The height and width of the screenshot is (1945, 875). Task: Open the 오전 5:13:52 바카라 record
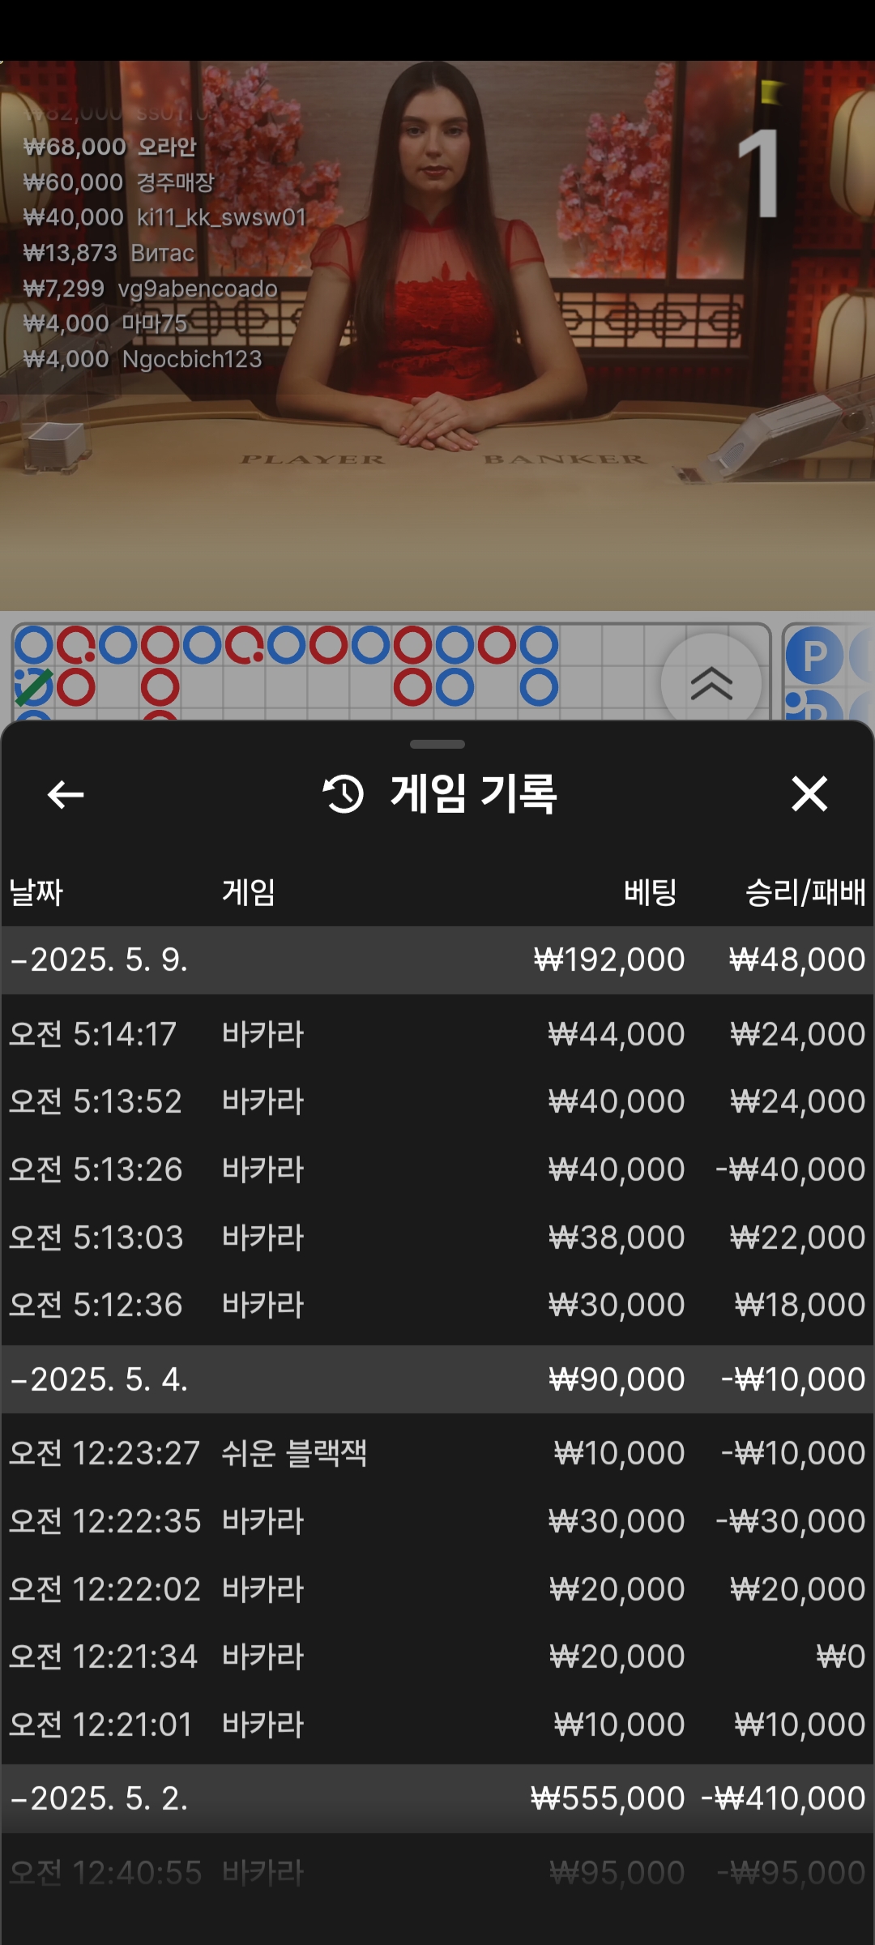437,1102
